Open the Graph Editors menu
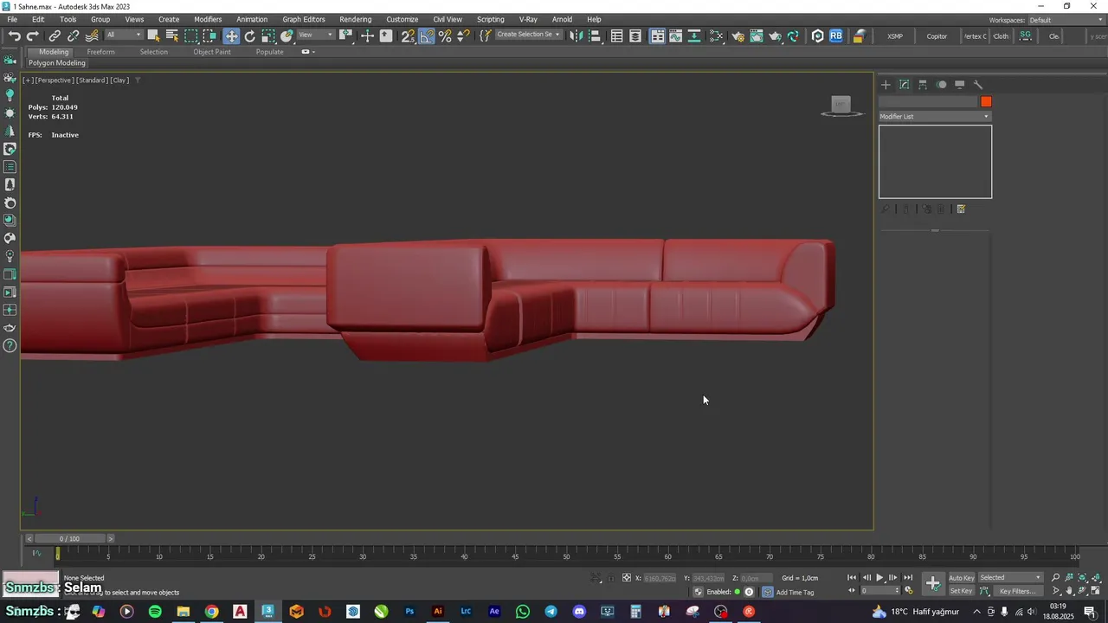Screen dimensions: 1108x623 click(304, 19)
